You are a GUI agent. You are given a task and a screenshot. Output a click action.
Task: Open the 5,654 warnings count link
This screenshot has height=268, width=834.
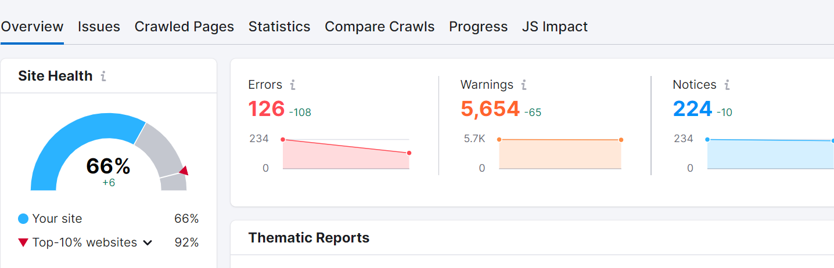[490, 109]
